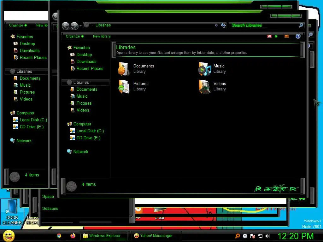Launch Google Chrome from the taskbar
Viewport: 323px width, 242px height.
(59, 236)
